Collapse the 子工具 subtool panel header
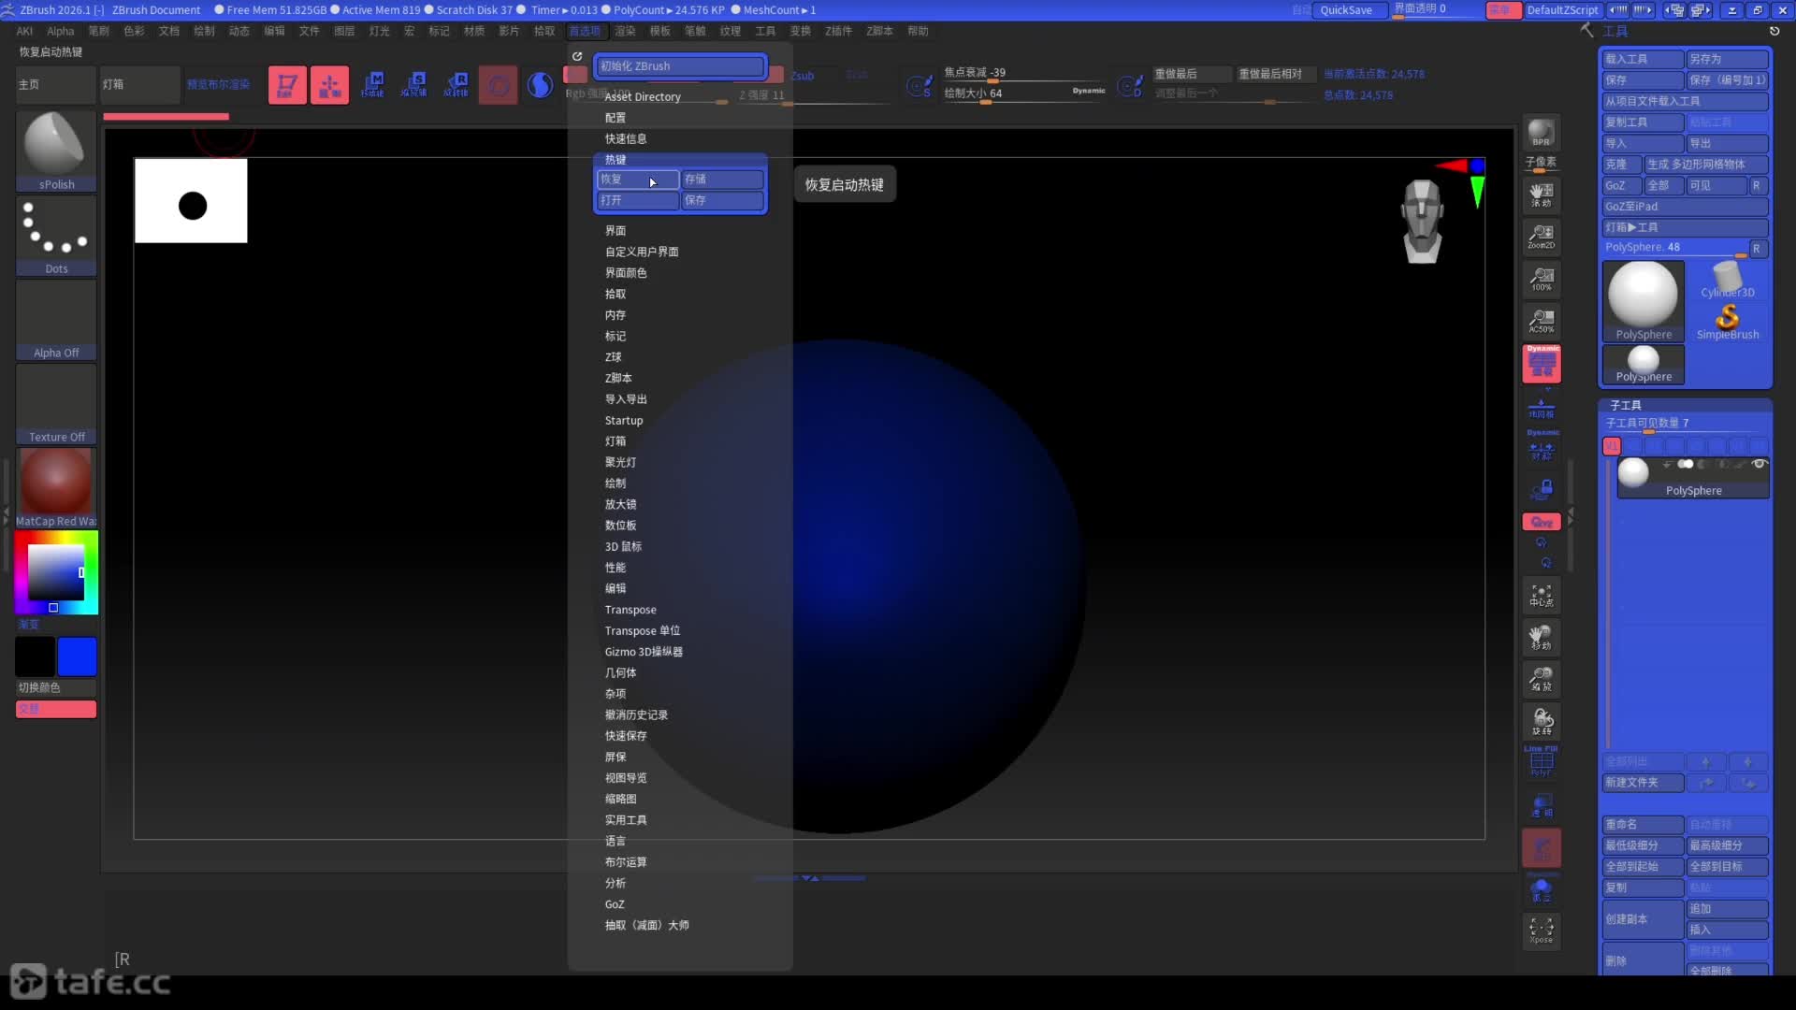 [x=1626, y=406]
